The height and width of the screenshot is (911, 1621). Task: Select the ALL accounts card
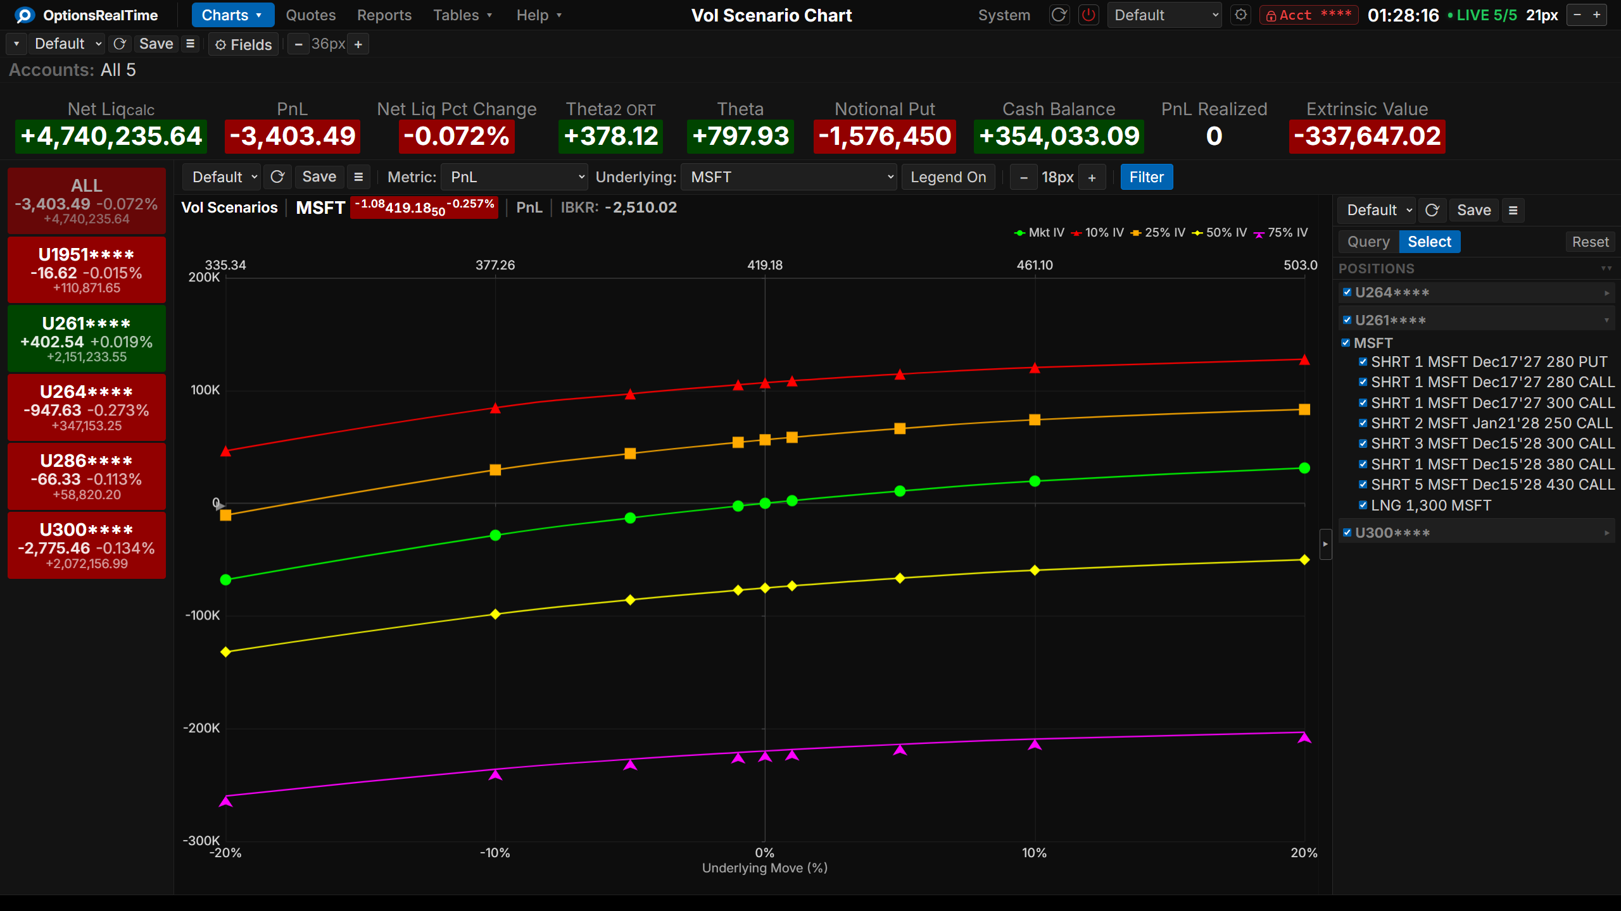point(87,201)
